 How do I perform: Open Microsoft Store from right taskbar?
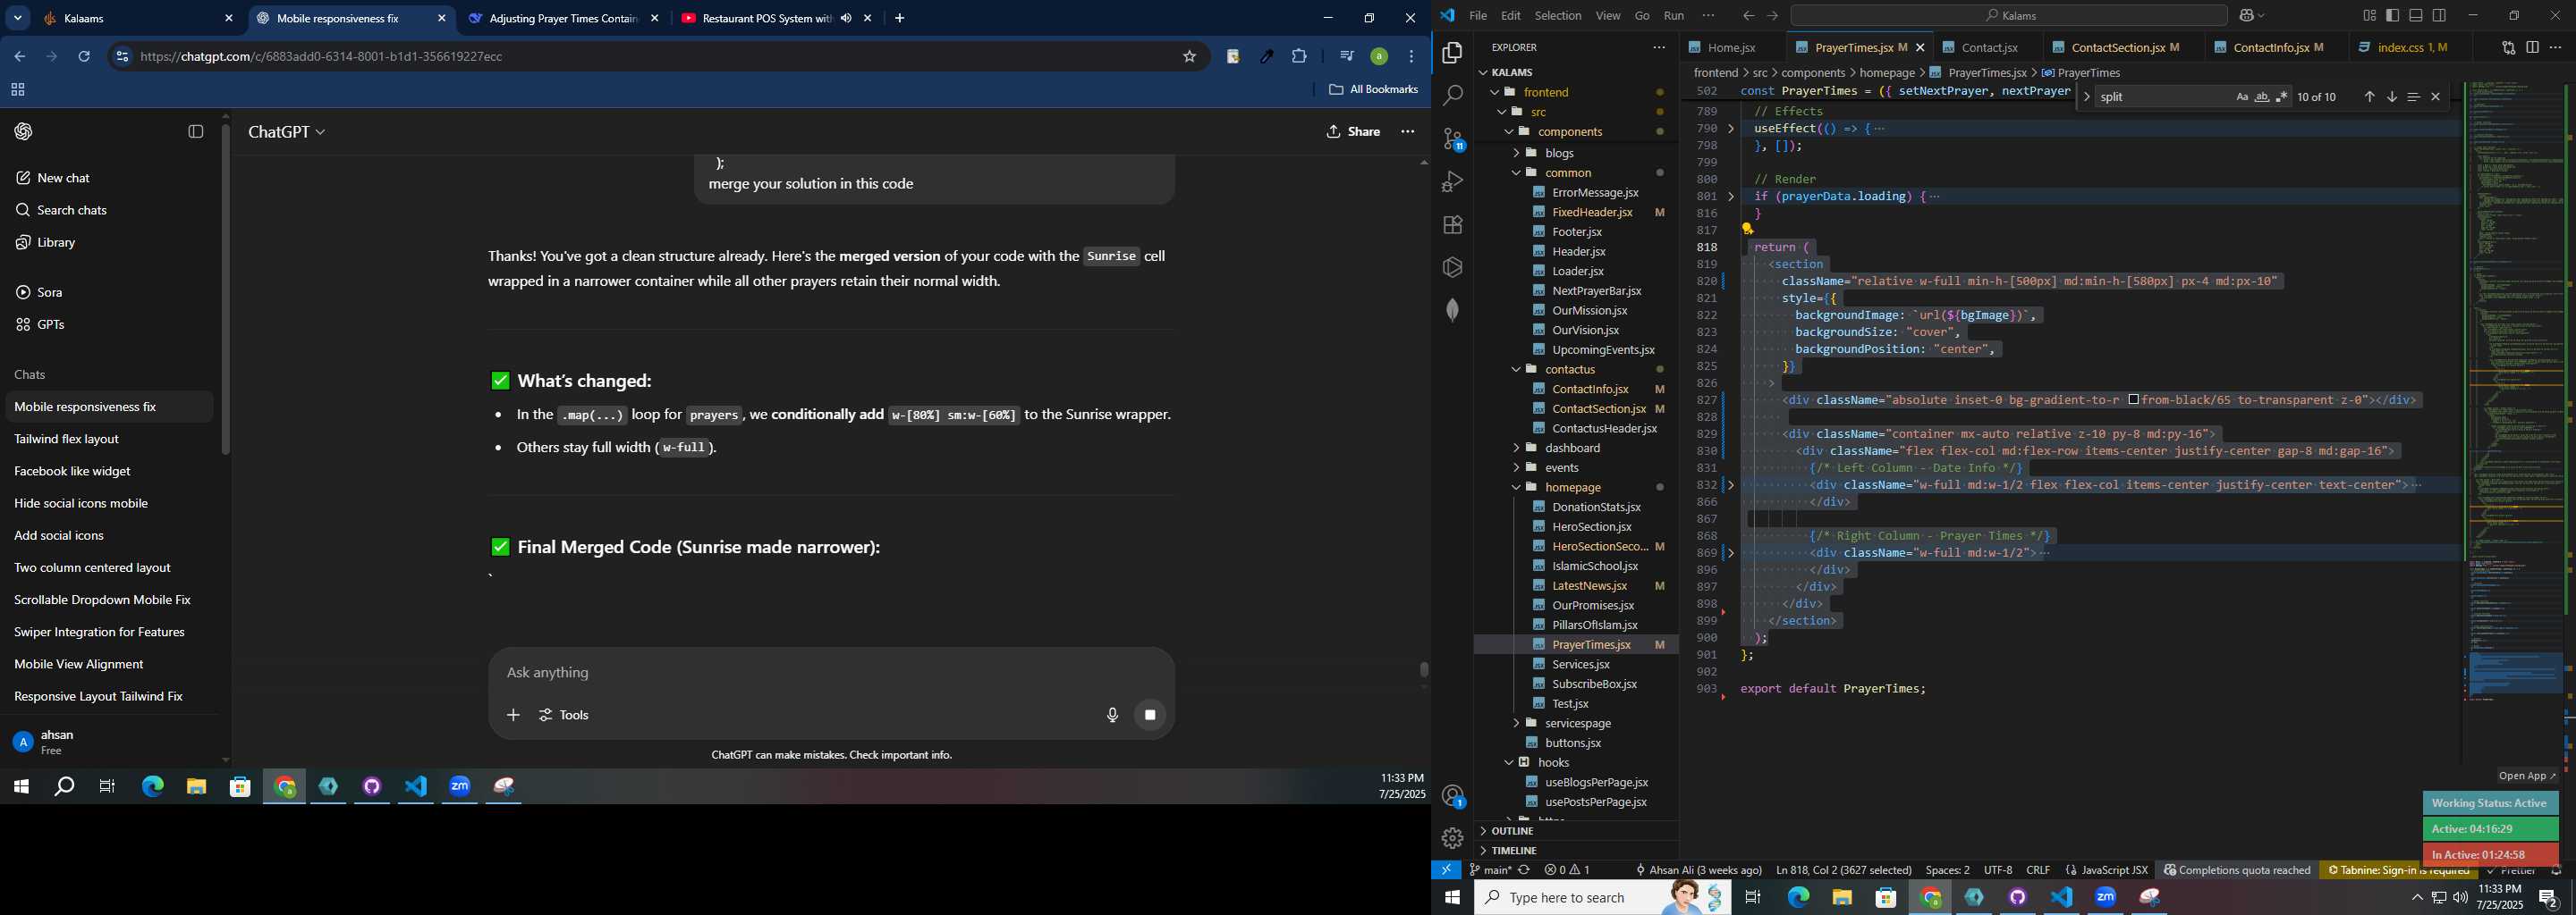coord(1886,897)
